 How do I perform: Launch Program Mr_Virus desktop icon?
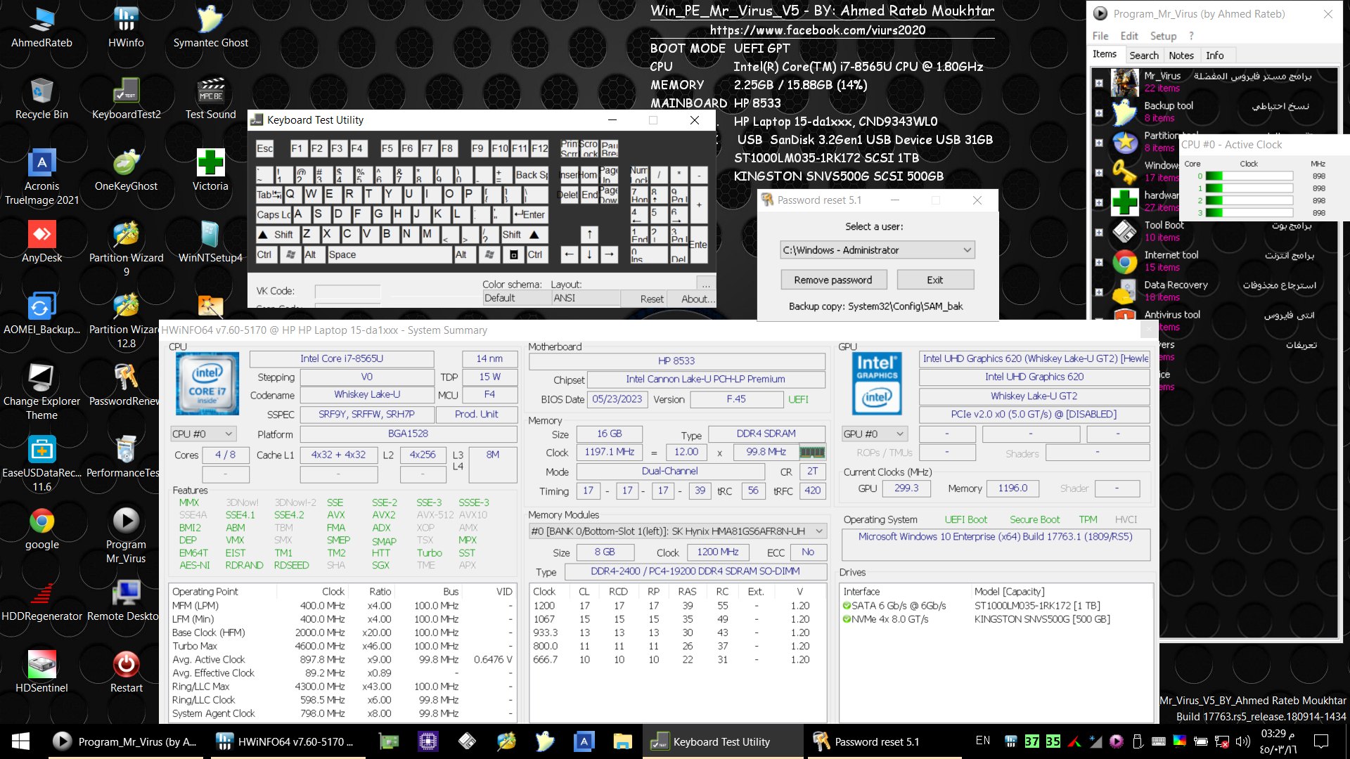pos(126,536)
